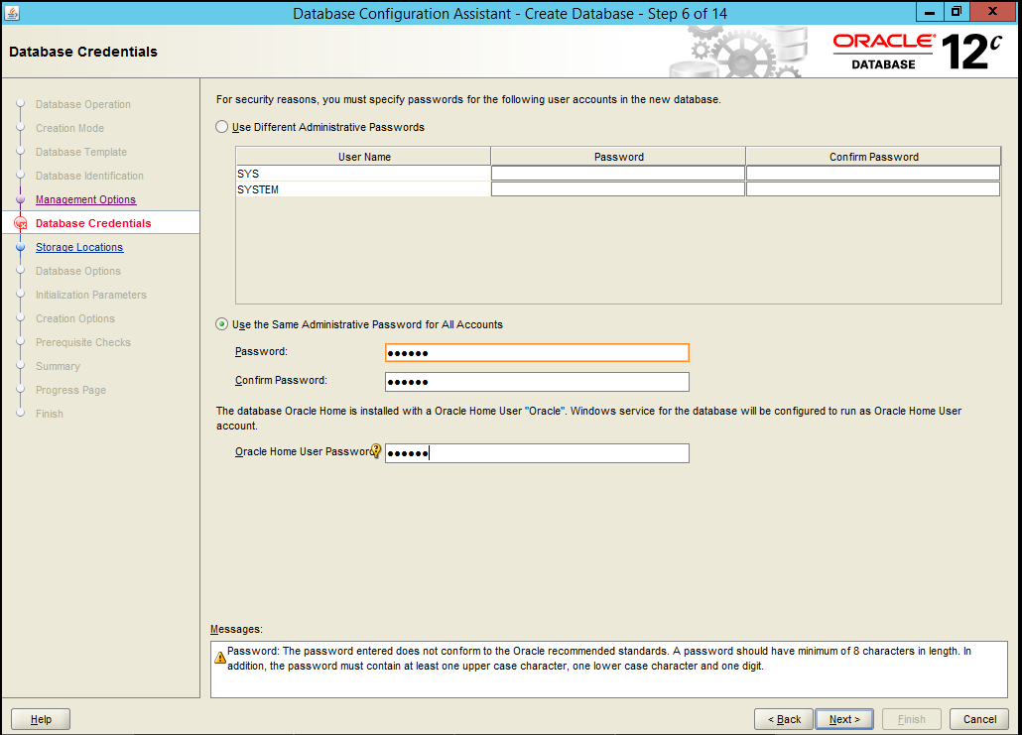Viewport: 1022px width, 735px height.
Task: Open the Help button
Action: (41, 719)
